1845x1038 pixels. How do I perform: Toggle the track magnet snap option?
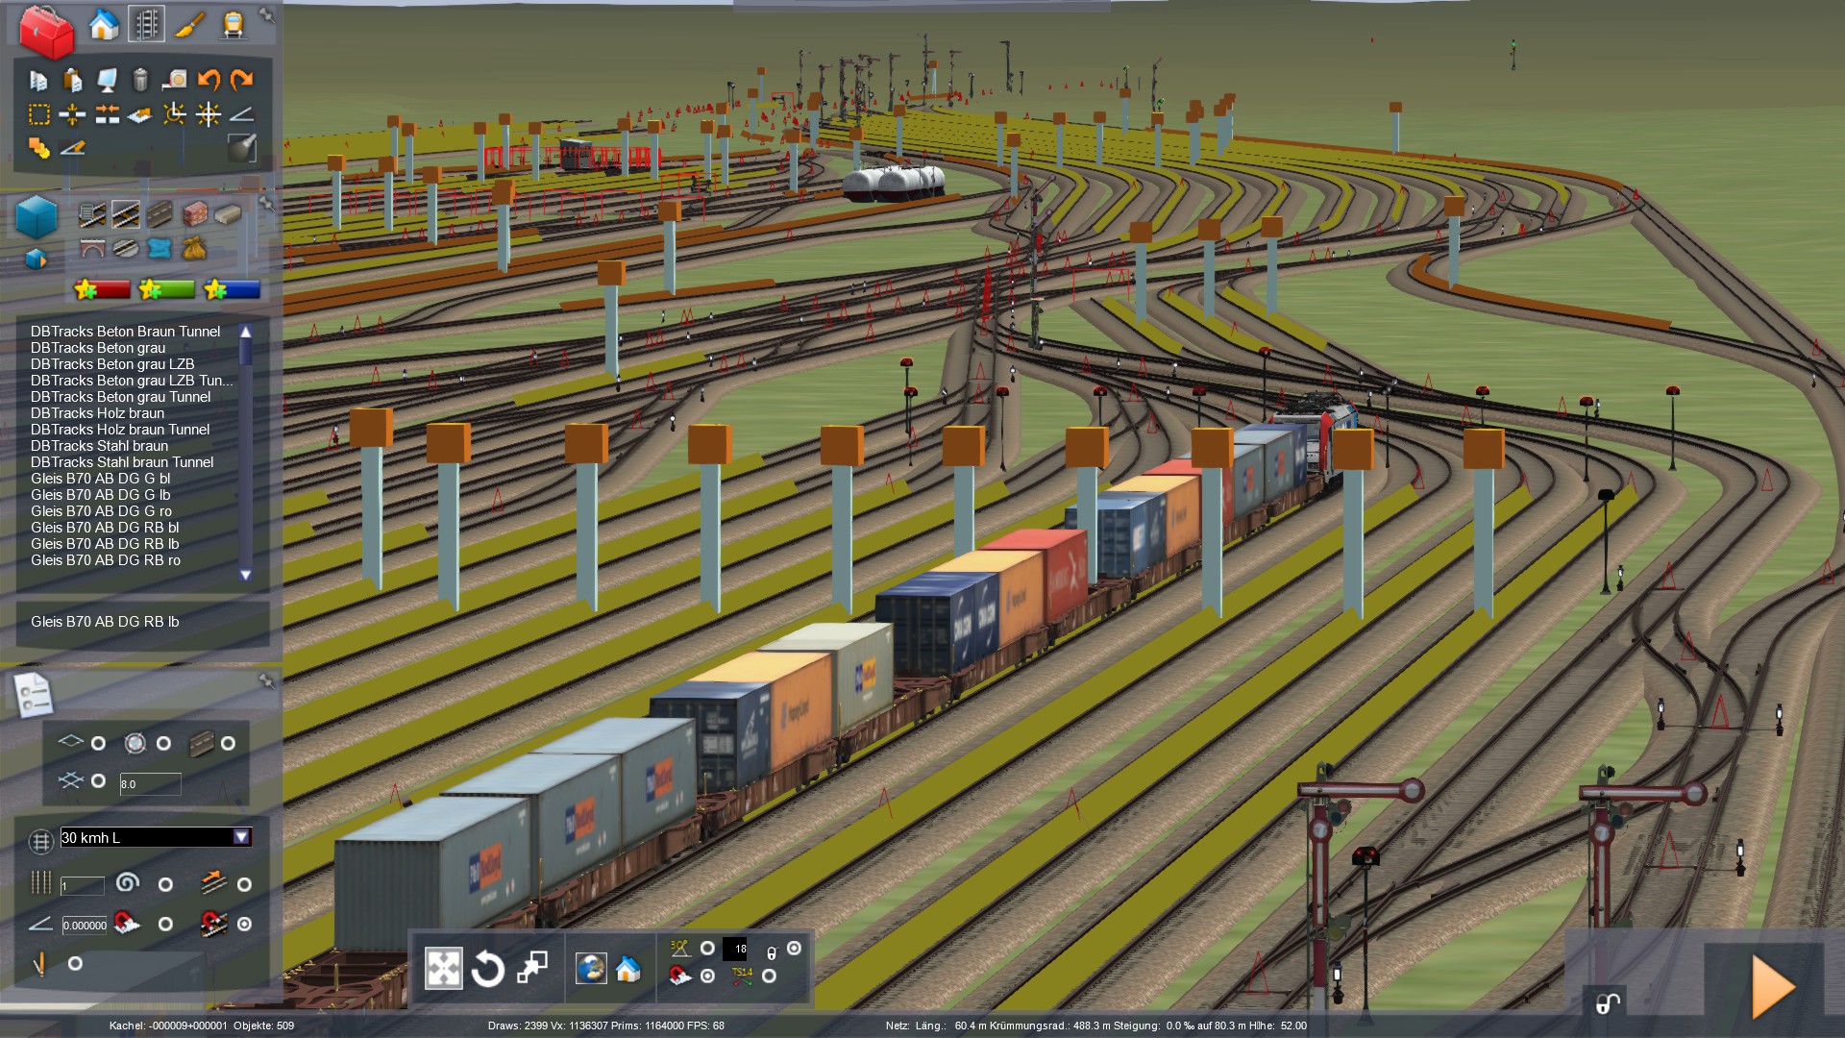coord(245,924)
